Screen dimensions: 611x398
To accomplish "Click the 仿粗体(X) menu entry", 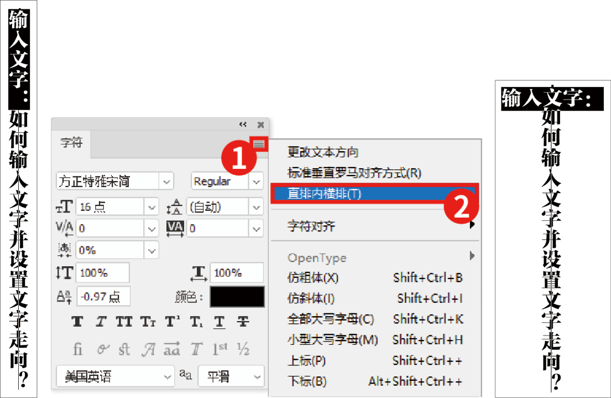I will point(313,277).
